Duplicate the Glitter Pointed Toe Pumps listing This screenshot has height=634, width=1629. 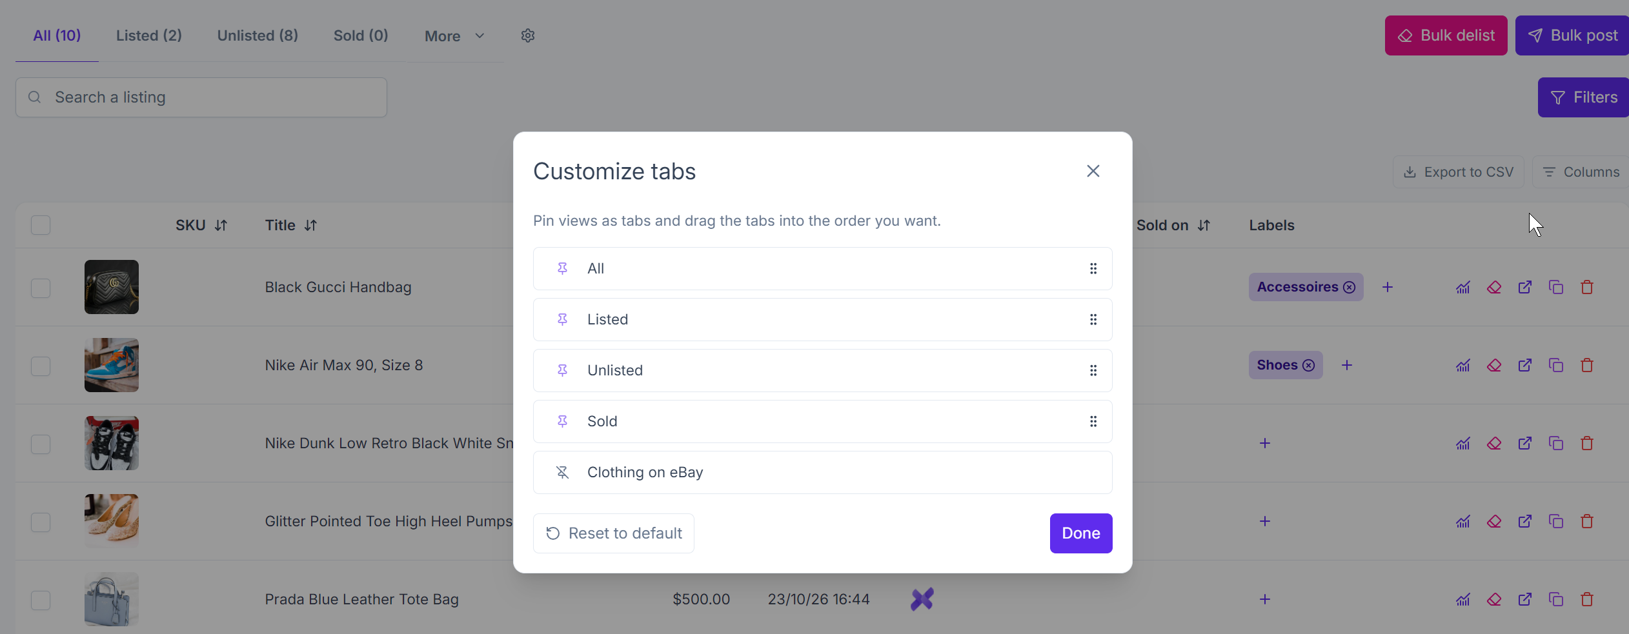[1556, 521]
